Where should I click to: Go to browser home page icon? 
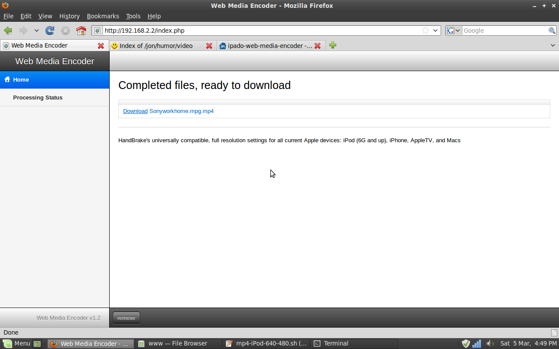(x=81, y=31)
